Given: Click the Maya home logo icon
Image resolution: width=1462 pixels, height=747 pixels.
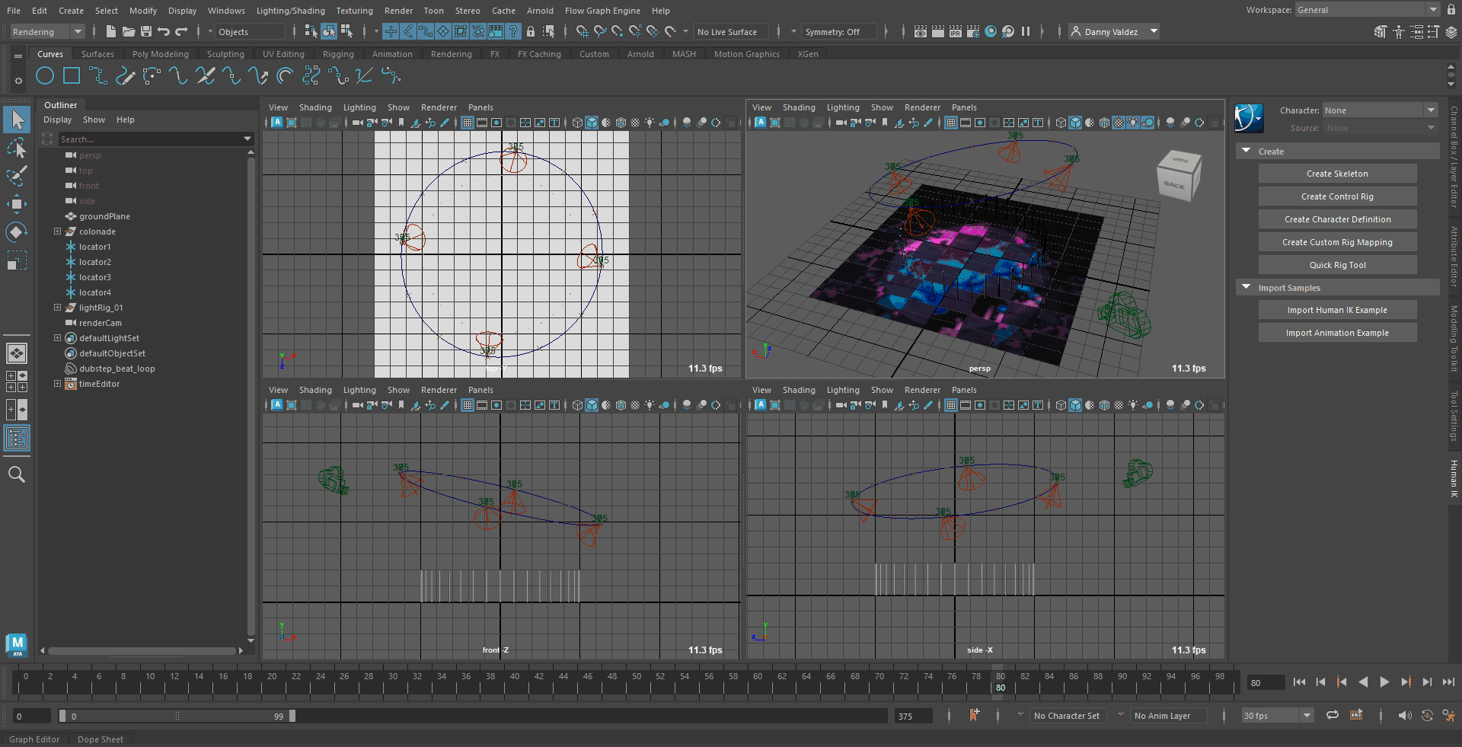Looking at the screenshot, I should coord(17,644).
